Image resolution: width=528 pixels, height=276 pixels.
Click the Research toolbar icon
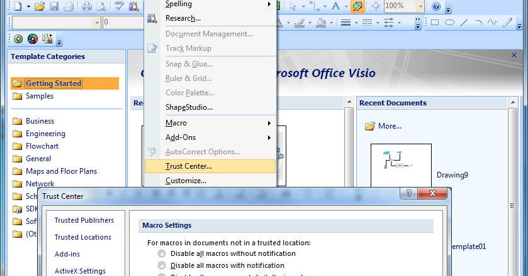pos(133,6)
